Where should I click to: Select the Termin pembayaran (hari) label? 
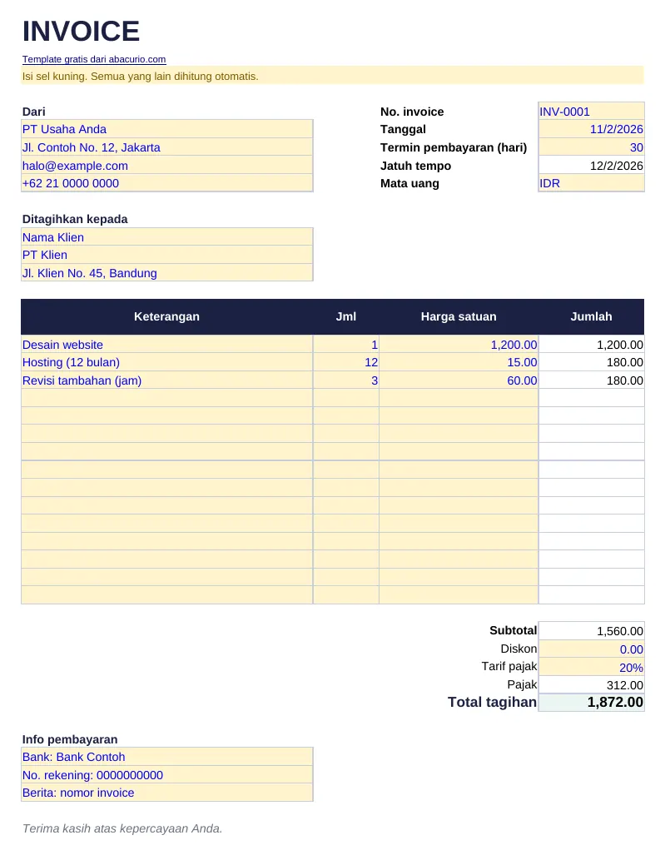pyautogui.click(x=454, y=147)
